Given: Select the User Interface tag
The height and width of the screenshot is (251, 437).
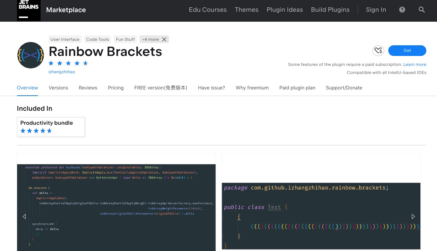Looking at the screenshot, I should click(65, 39).
